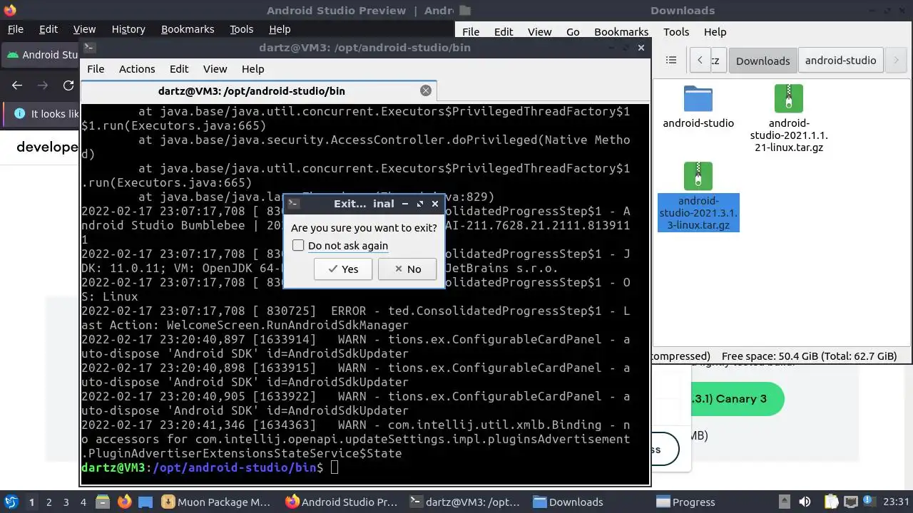Confirm exit with the Yes button

point(342,269)
